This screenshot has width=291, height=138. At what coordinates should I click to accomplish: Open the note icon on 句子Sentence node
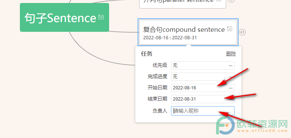click(101, 17)
